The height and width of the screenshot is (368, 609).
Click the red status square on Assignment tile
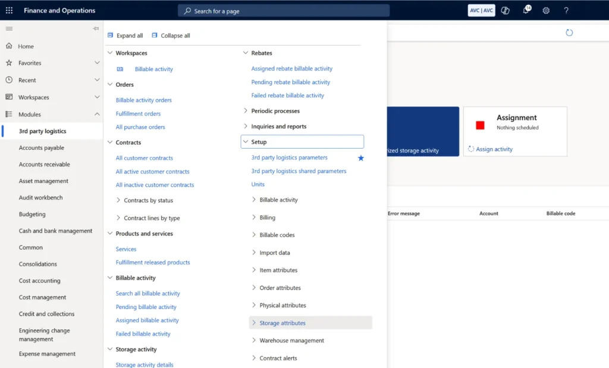point(479,125)
